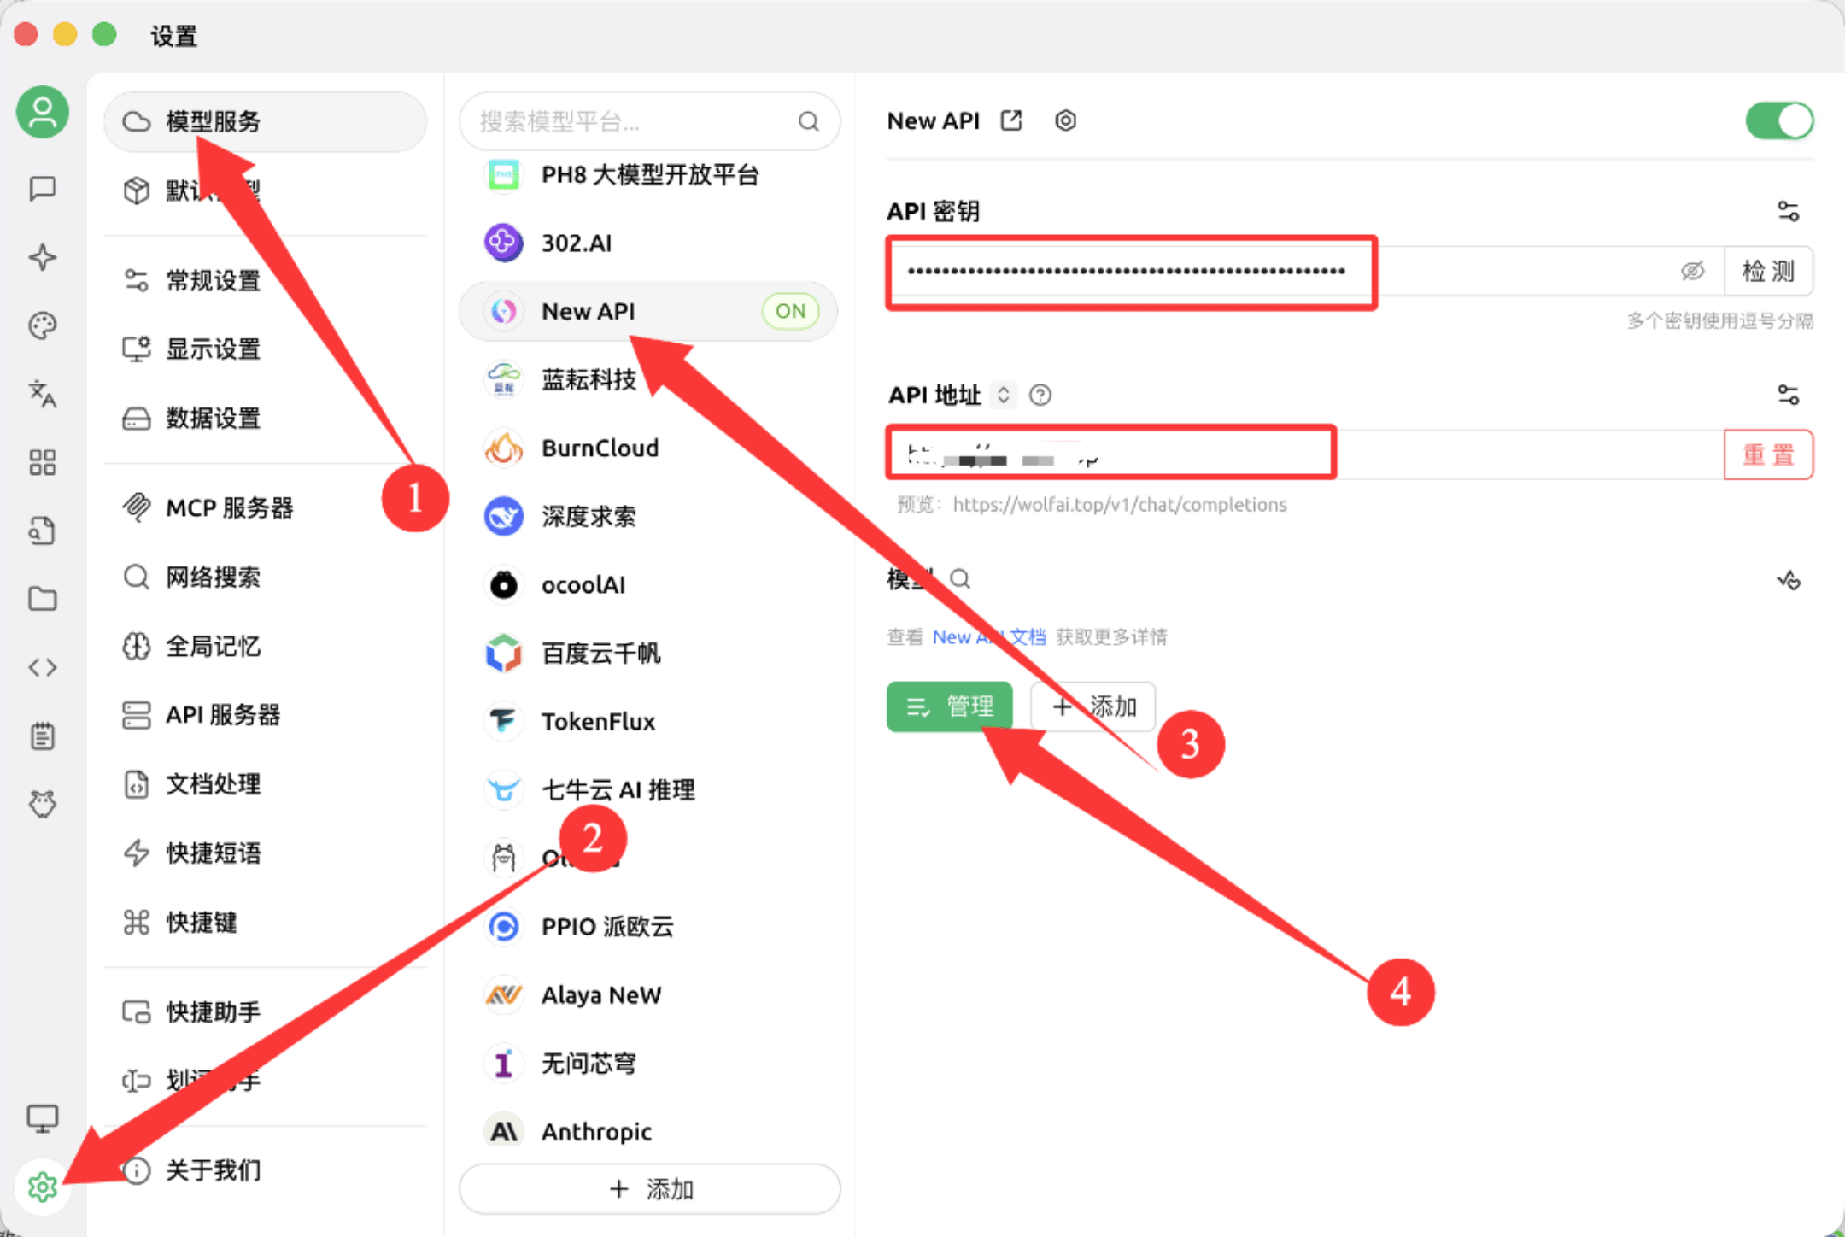Open New API external link icon
The width and height of the screenshot is (1845, 1237).
coord(1011,120)
